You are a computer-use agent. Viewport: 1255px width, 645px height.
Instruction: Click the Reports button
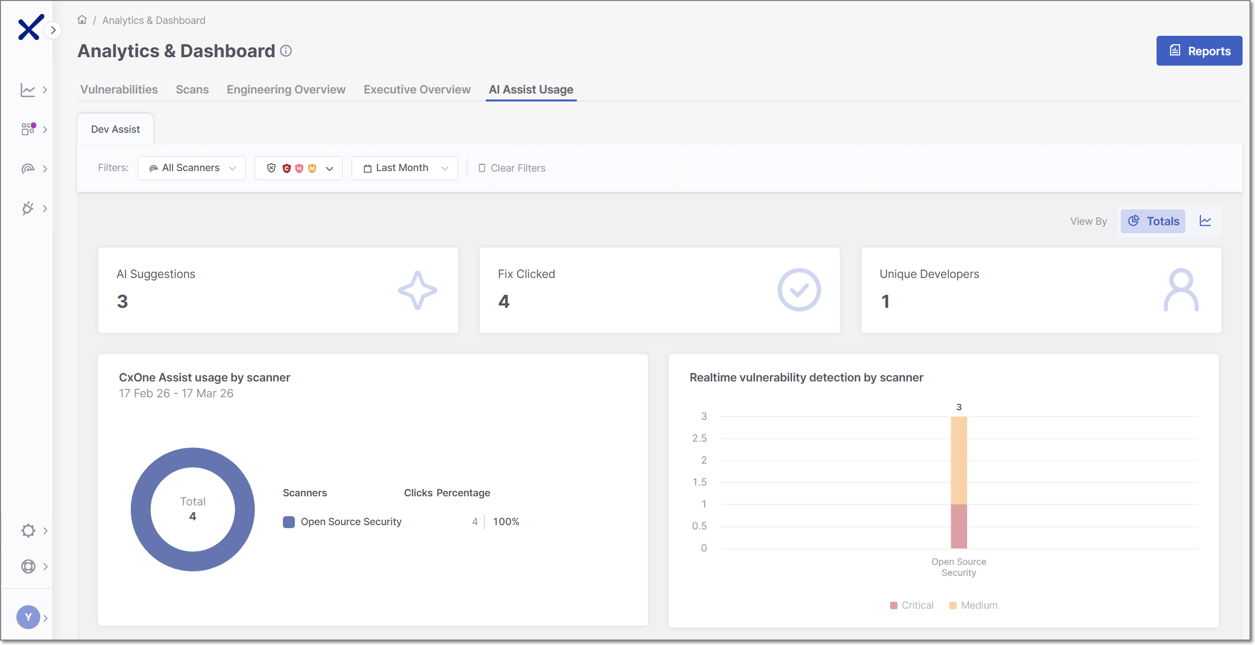(x=1199, y=51)
